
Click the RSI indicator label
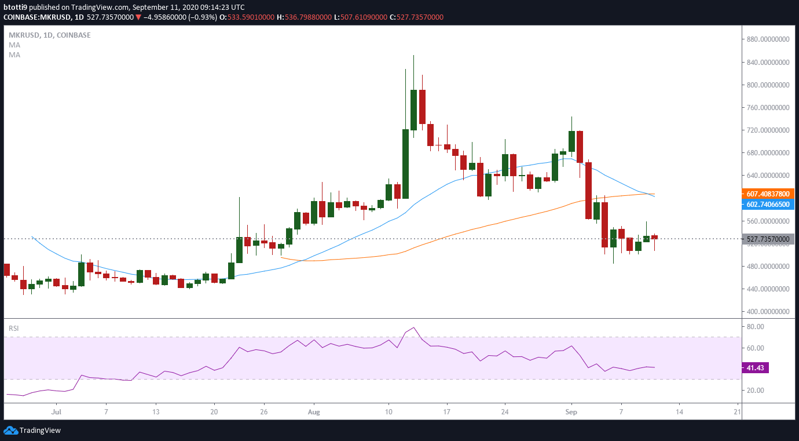click(13, 328)
